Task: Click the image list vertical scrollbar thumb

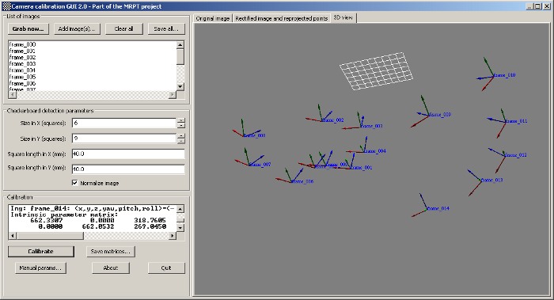Action: tap(180, 56)
